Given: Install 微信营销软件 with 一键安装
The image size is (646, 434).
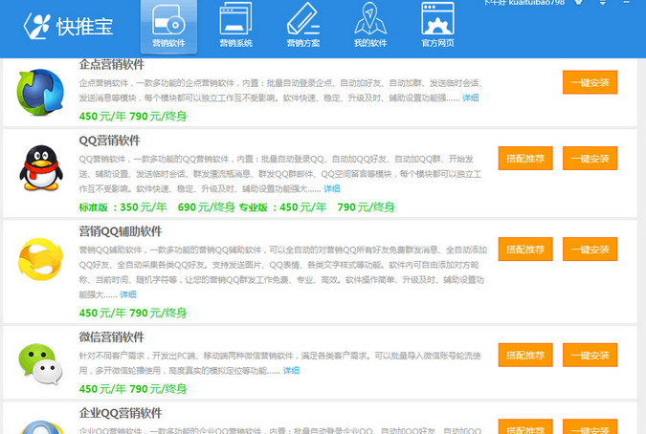Looking at the screenshot, I should (590, 355).
